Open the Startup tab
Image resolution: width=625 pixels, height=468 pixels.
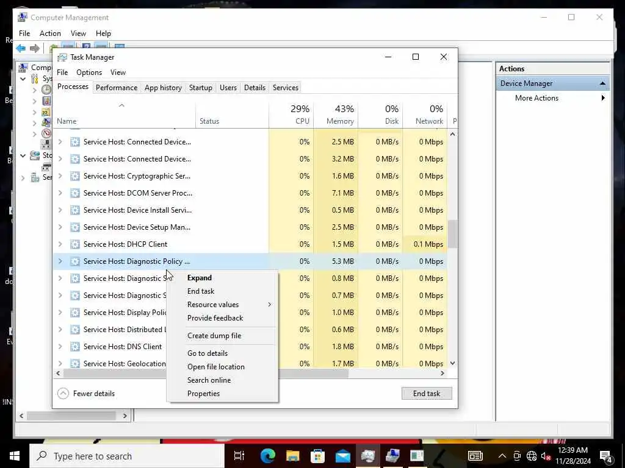tap(200, 88)
